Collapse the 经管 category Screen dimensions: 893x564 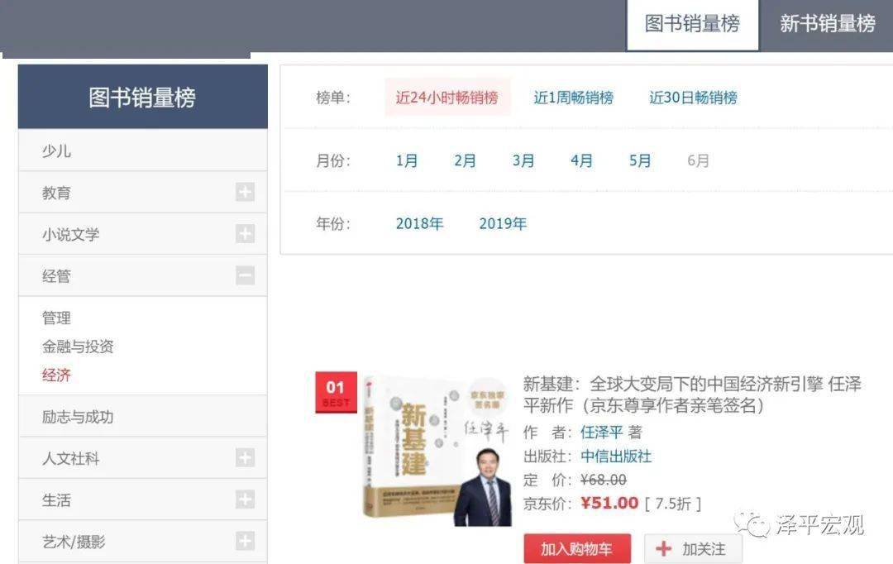245,275
